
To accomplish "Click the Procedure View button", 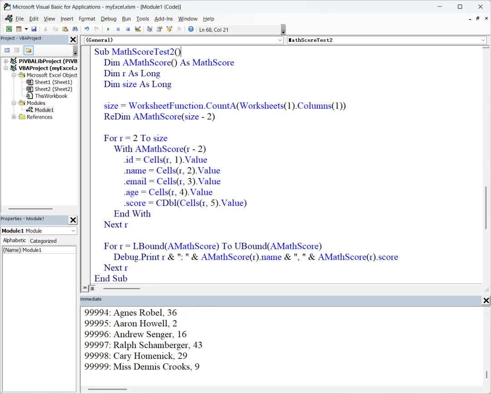I will point(85,288).
